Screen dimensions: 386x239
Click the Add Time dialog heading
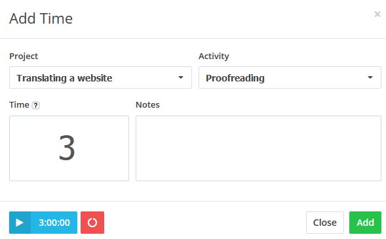point(41,18)
